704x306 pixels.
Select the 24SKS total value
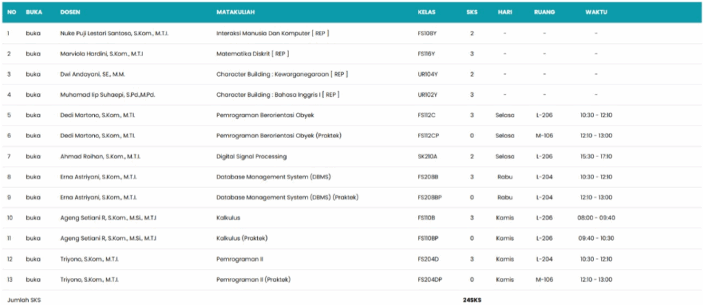[472, 300]
